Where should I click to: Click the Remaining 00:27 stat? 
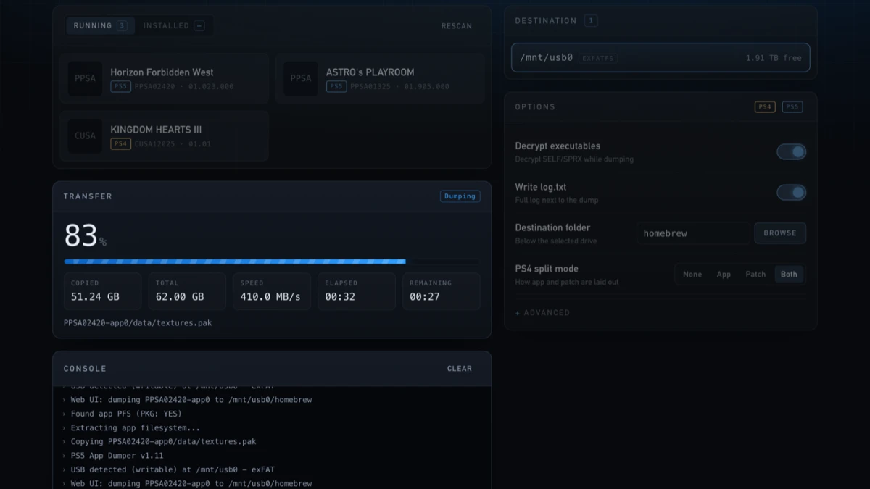point(442,291)
